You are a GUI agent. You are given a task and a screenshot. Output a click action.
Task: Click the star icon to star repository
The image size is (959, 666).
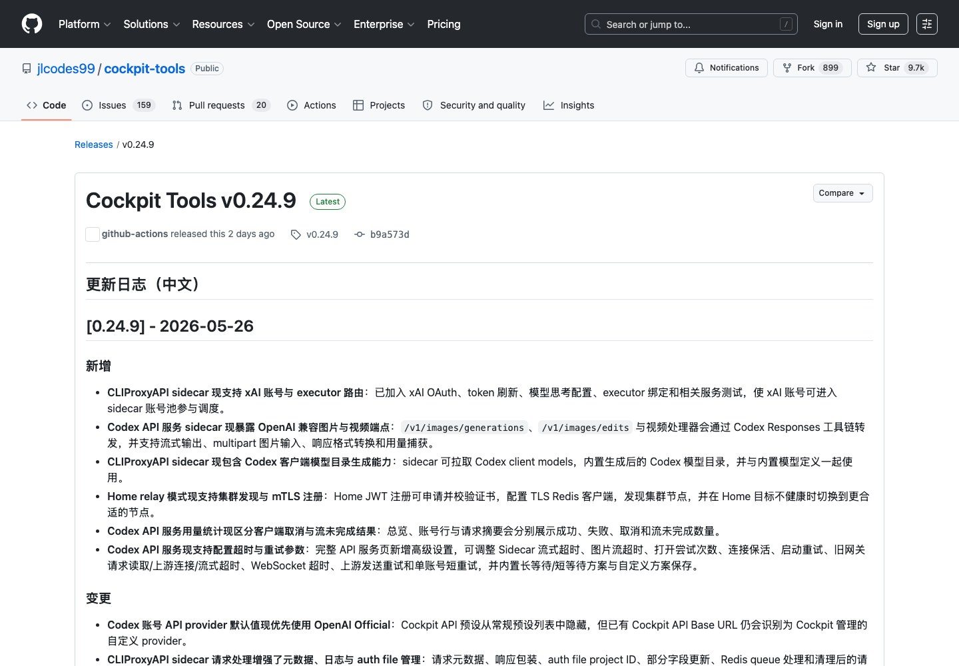click(x=871, y=68)
